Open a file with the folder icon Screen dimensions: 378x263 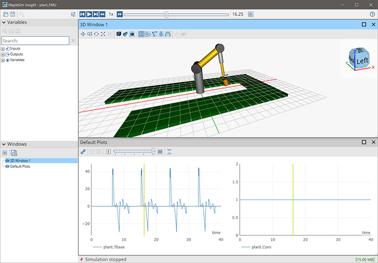tap(6, 15)
